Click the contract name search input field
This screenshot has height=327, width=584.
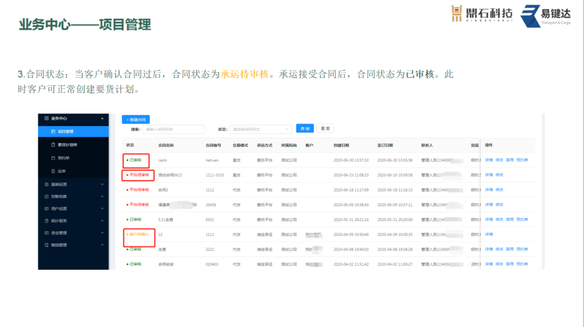coord(174,129)
